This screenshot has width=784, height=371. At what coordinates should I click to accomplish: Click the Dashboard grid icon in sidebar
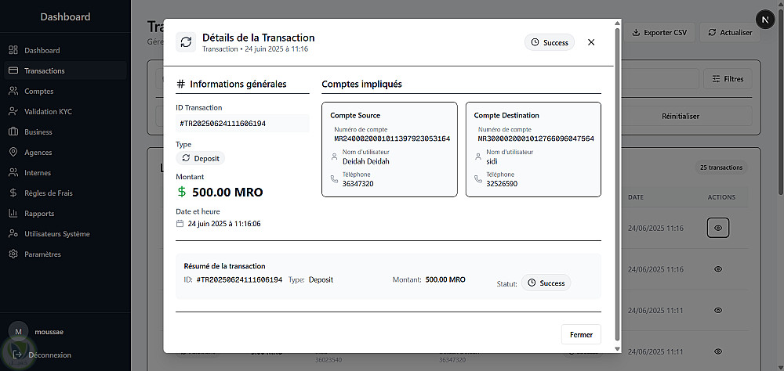pyautogui.click(x=13, y=50)
